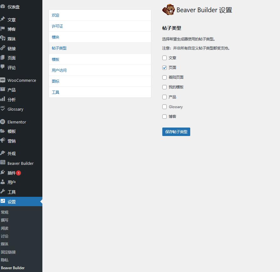Click the flag icon beside 博客
Screen dimensions: 280x272
coord(3,29)
